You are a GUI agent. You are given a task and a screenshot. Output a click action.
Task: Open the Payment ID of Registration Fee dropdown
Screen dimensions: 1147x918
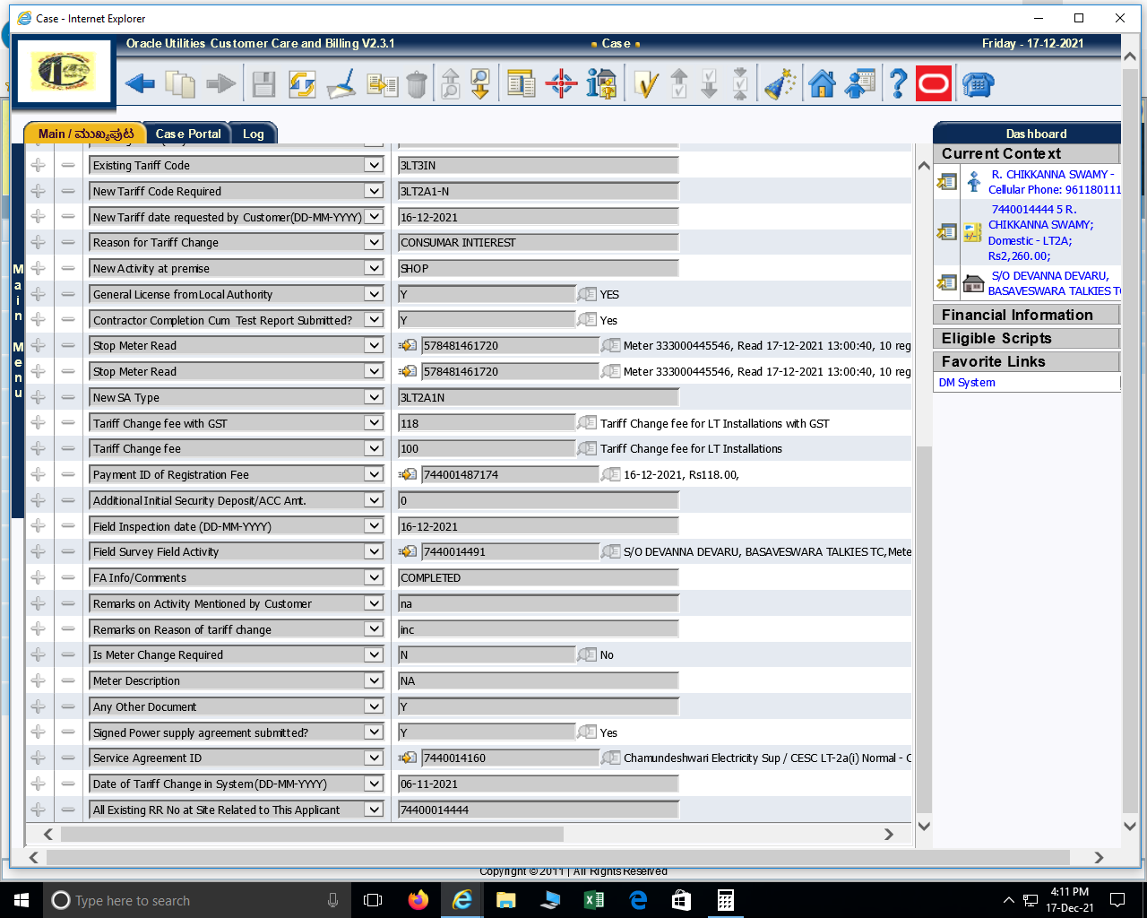click(374, 474)
